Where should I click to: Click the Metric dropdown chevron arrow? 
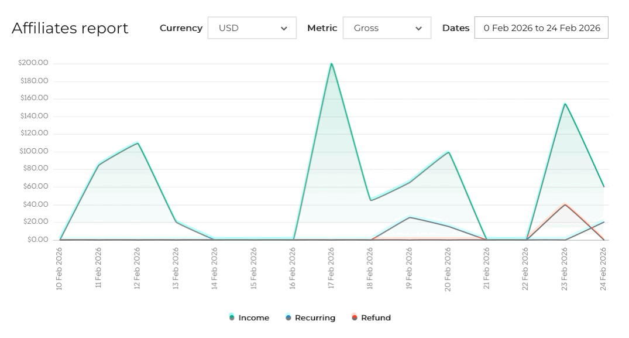[x=419, y=29]
